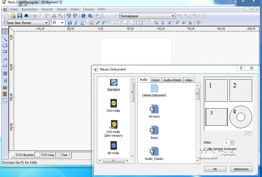This screenshot has height=177, width=262.
Task: Increase the Disks count
Action: point(232,141)
